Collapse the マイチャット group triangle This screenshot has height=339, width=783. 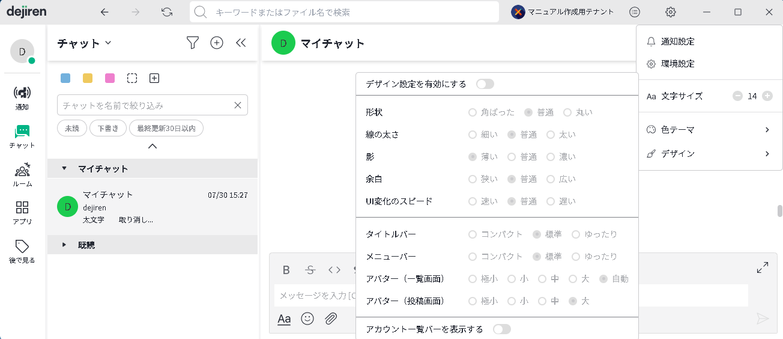tap(64, 168)
